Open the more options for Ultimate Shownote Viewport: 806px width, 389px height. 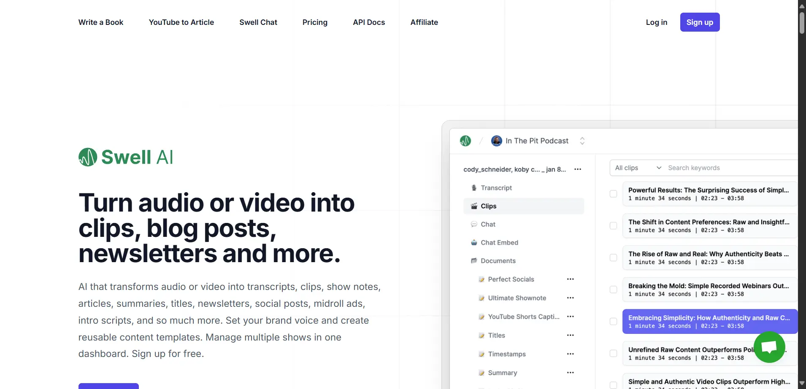tap(570, 298)
